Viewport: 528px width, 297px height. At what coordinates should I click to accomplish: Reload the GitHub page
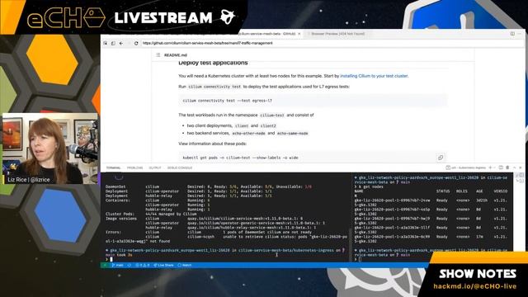[136, 43]
